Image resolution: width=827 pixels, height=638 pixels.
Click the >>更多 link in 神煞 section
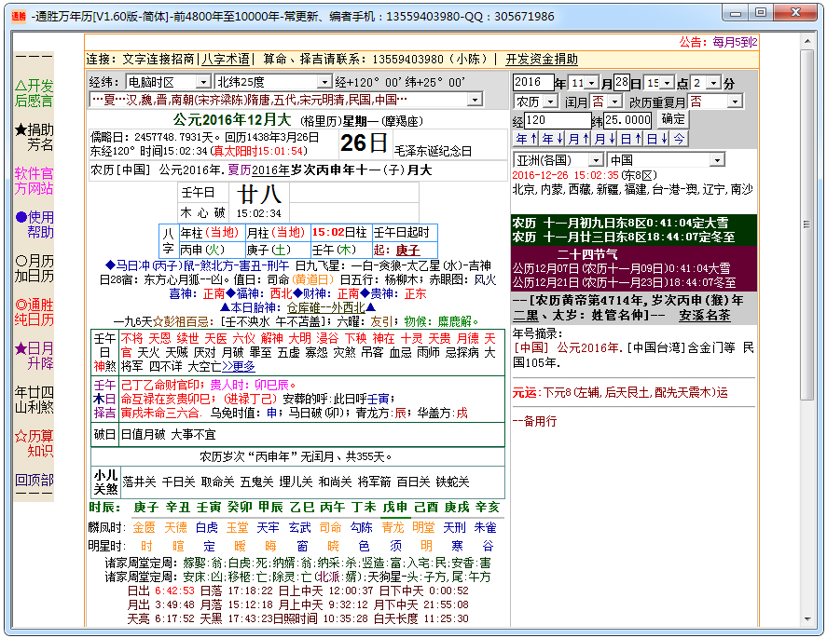239,366
